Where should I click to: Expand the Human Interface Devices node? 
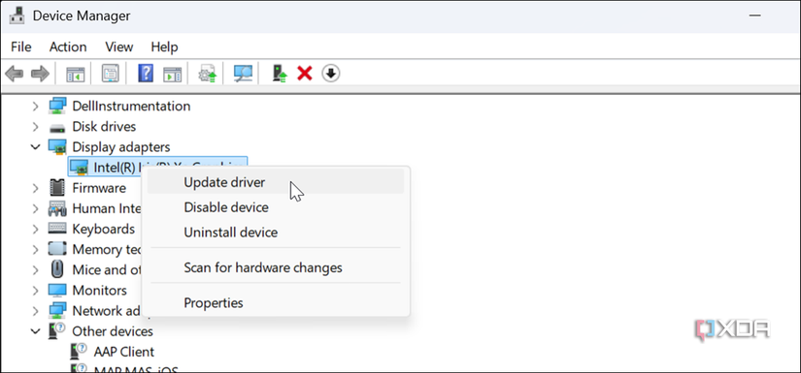point(35,208)
